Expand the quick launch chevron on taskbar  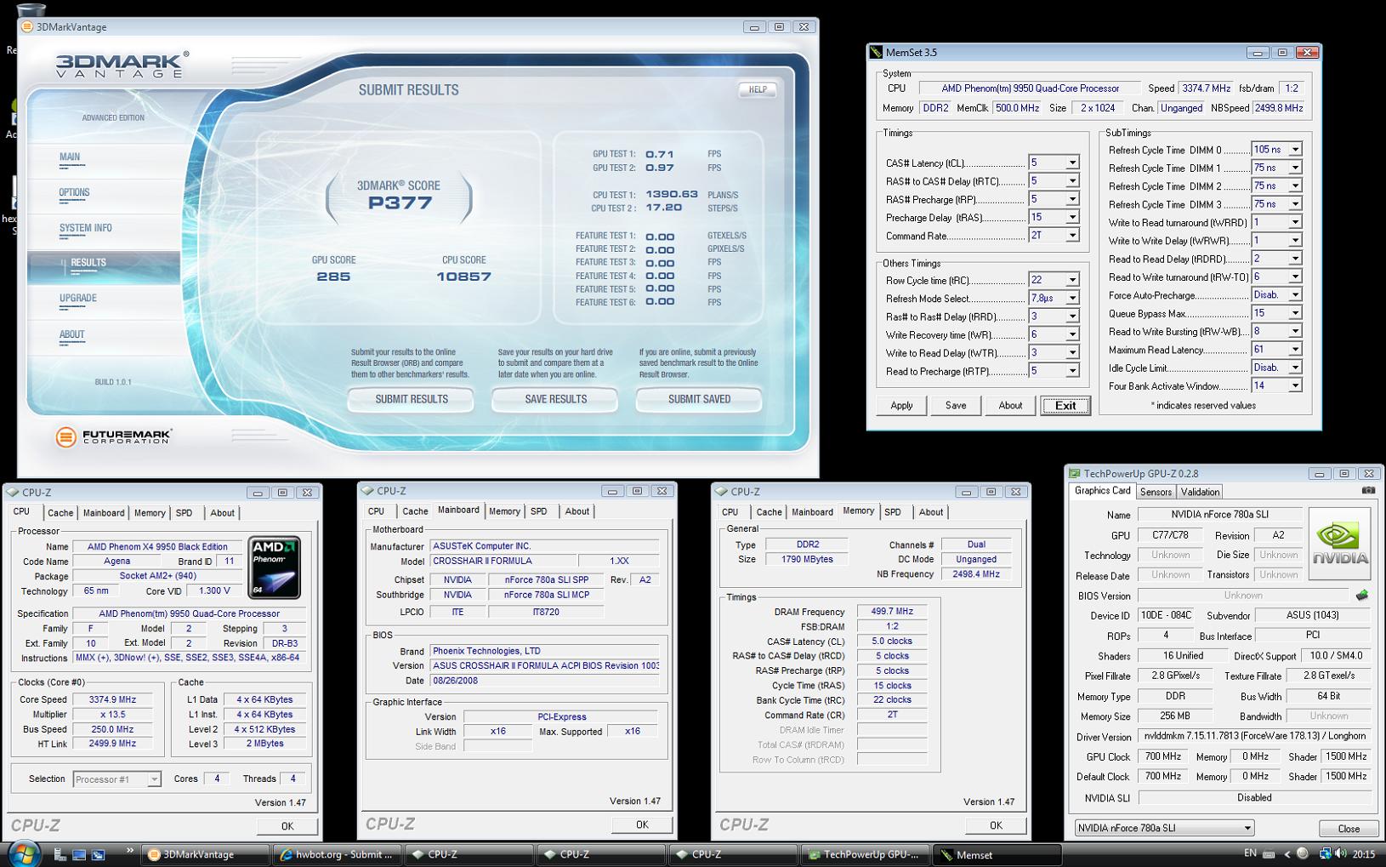[x=129, y=850]
